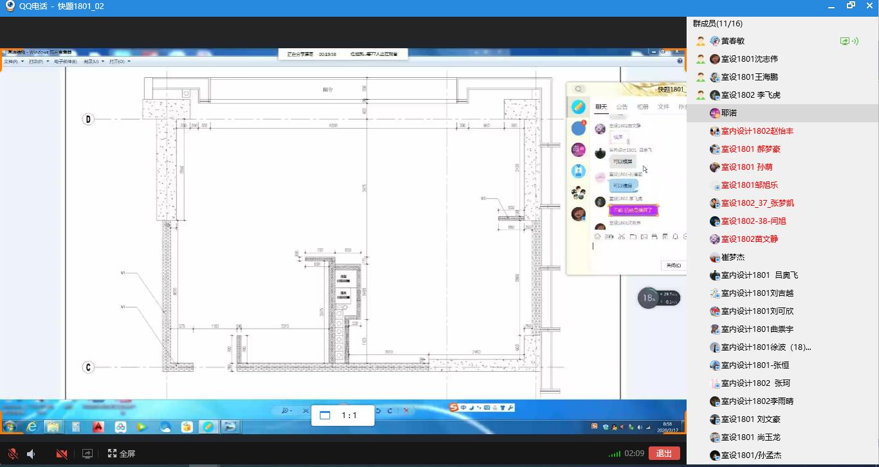Screen dimensions: 879x467
Task: Click the screen share icon
Action: click(88, 453)
